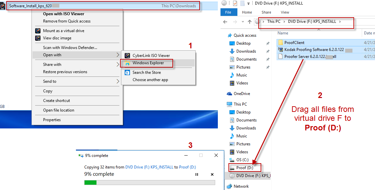The image size is (375, 190).
Task: Switch to the View ribbon tab
Action: (285, 12)
